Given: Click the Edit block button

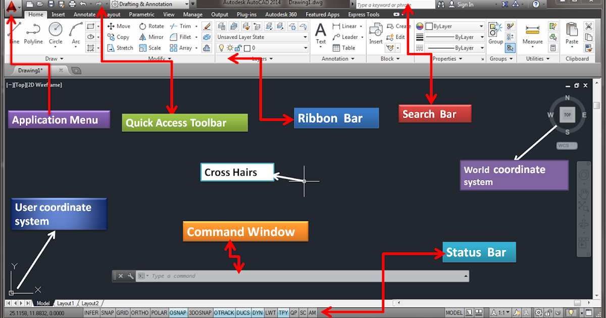Looking at the screenshot, I should tap(396, 37).
